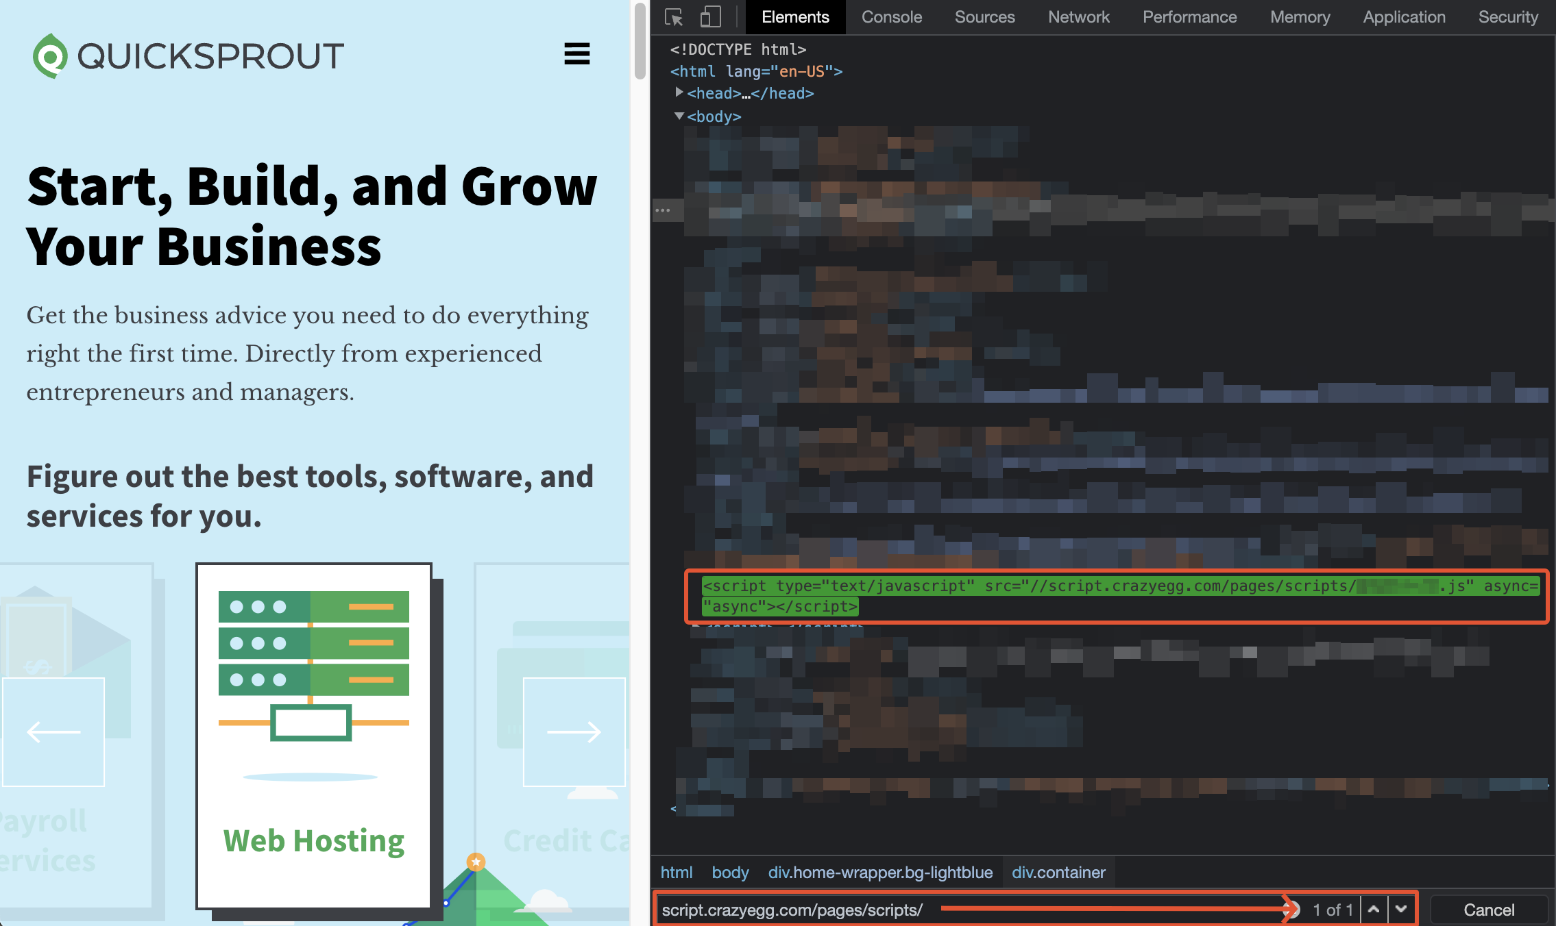Open the Security tab
The height and width of the screenshot is (926, 1556).
pyautogui.click(x=1508, y=17)
